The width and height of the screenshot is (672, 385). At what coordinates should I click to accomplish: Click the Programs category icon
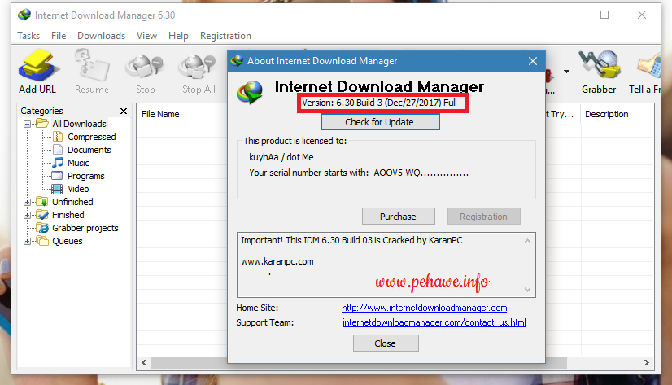click(x=57, y=175)
